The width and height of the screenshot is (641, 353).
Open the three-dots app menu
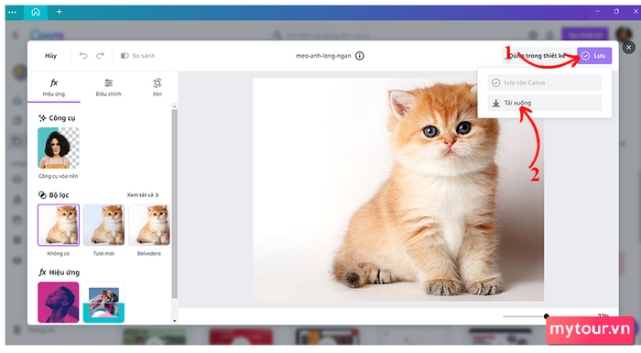tap(12, 12)
